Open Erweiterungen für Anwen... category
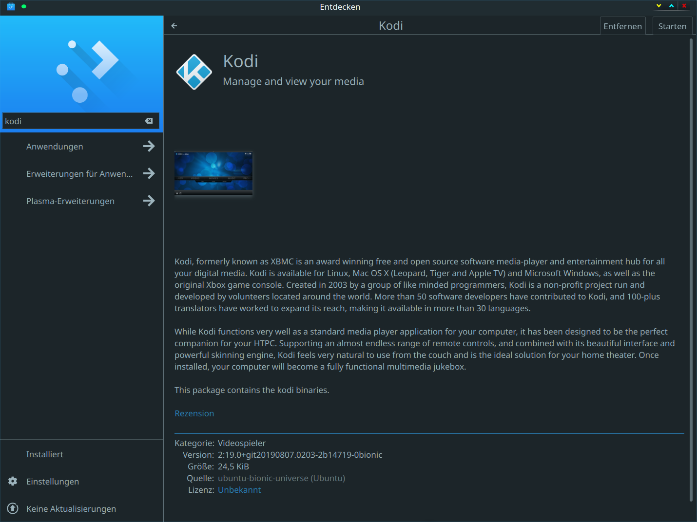The image size is (697, 522). [82, 173]
